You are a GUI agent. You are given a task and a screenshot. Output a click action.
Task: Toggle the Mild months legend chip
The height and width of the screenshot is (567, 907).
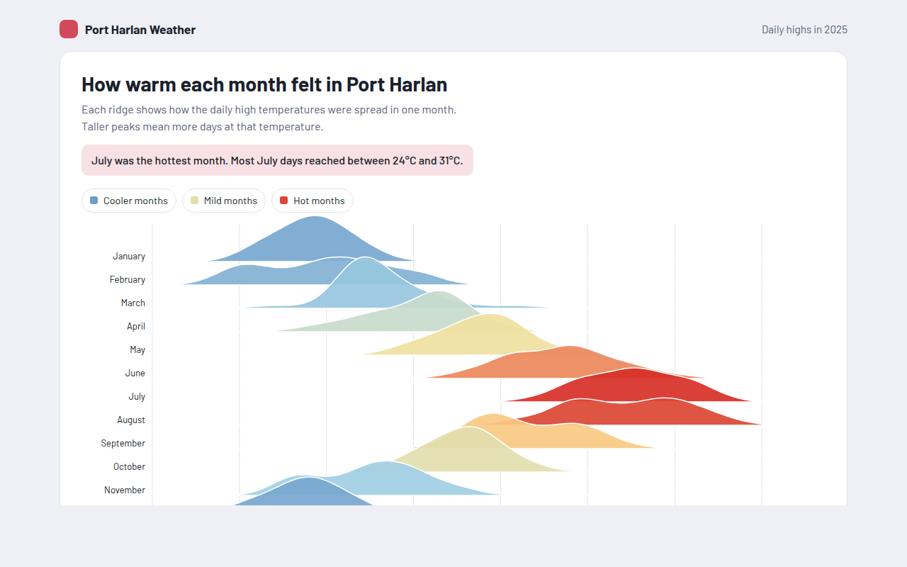pyautogui.click(x=224, y=201)
